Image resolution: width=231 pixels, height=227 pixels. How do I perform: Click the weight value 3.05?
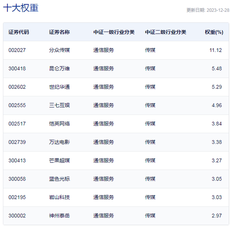coord(217,179)
